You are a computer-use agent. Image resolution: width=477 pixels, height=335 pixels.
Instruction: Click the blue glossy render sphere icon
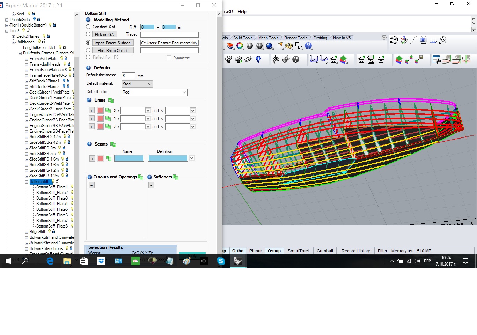pyautogui.click(x=269, y=46)
